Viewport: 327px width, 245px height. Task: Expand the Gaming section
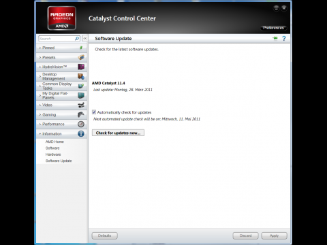pyautogui.click(x=61, y=114)
